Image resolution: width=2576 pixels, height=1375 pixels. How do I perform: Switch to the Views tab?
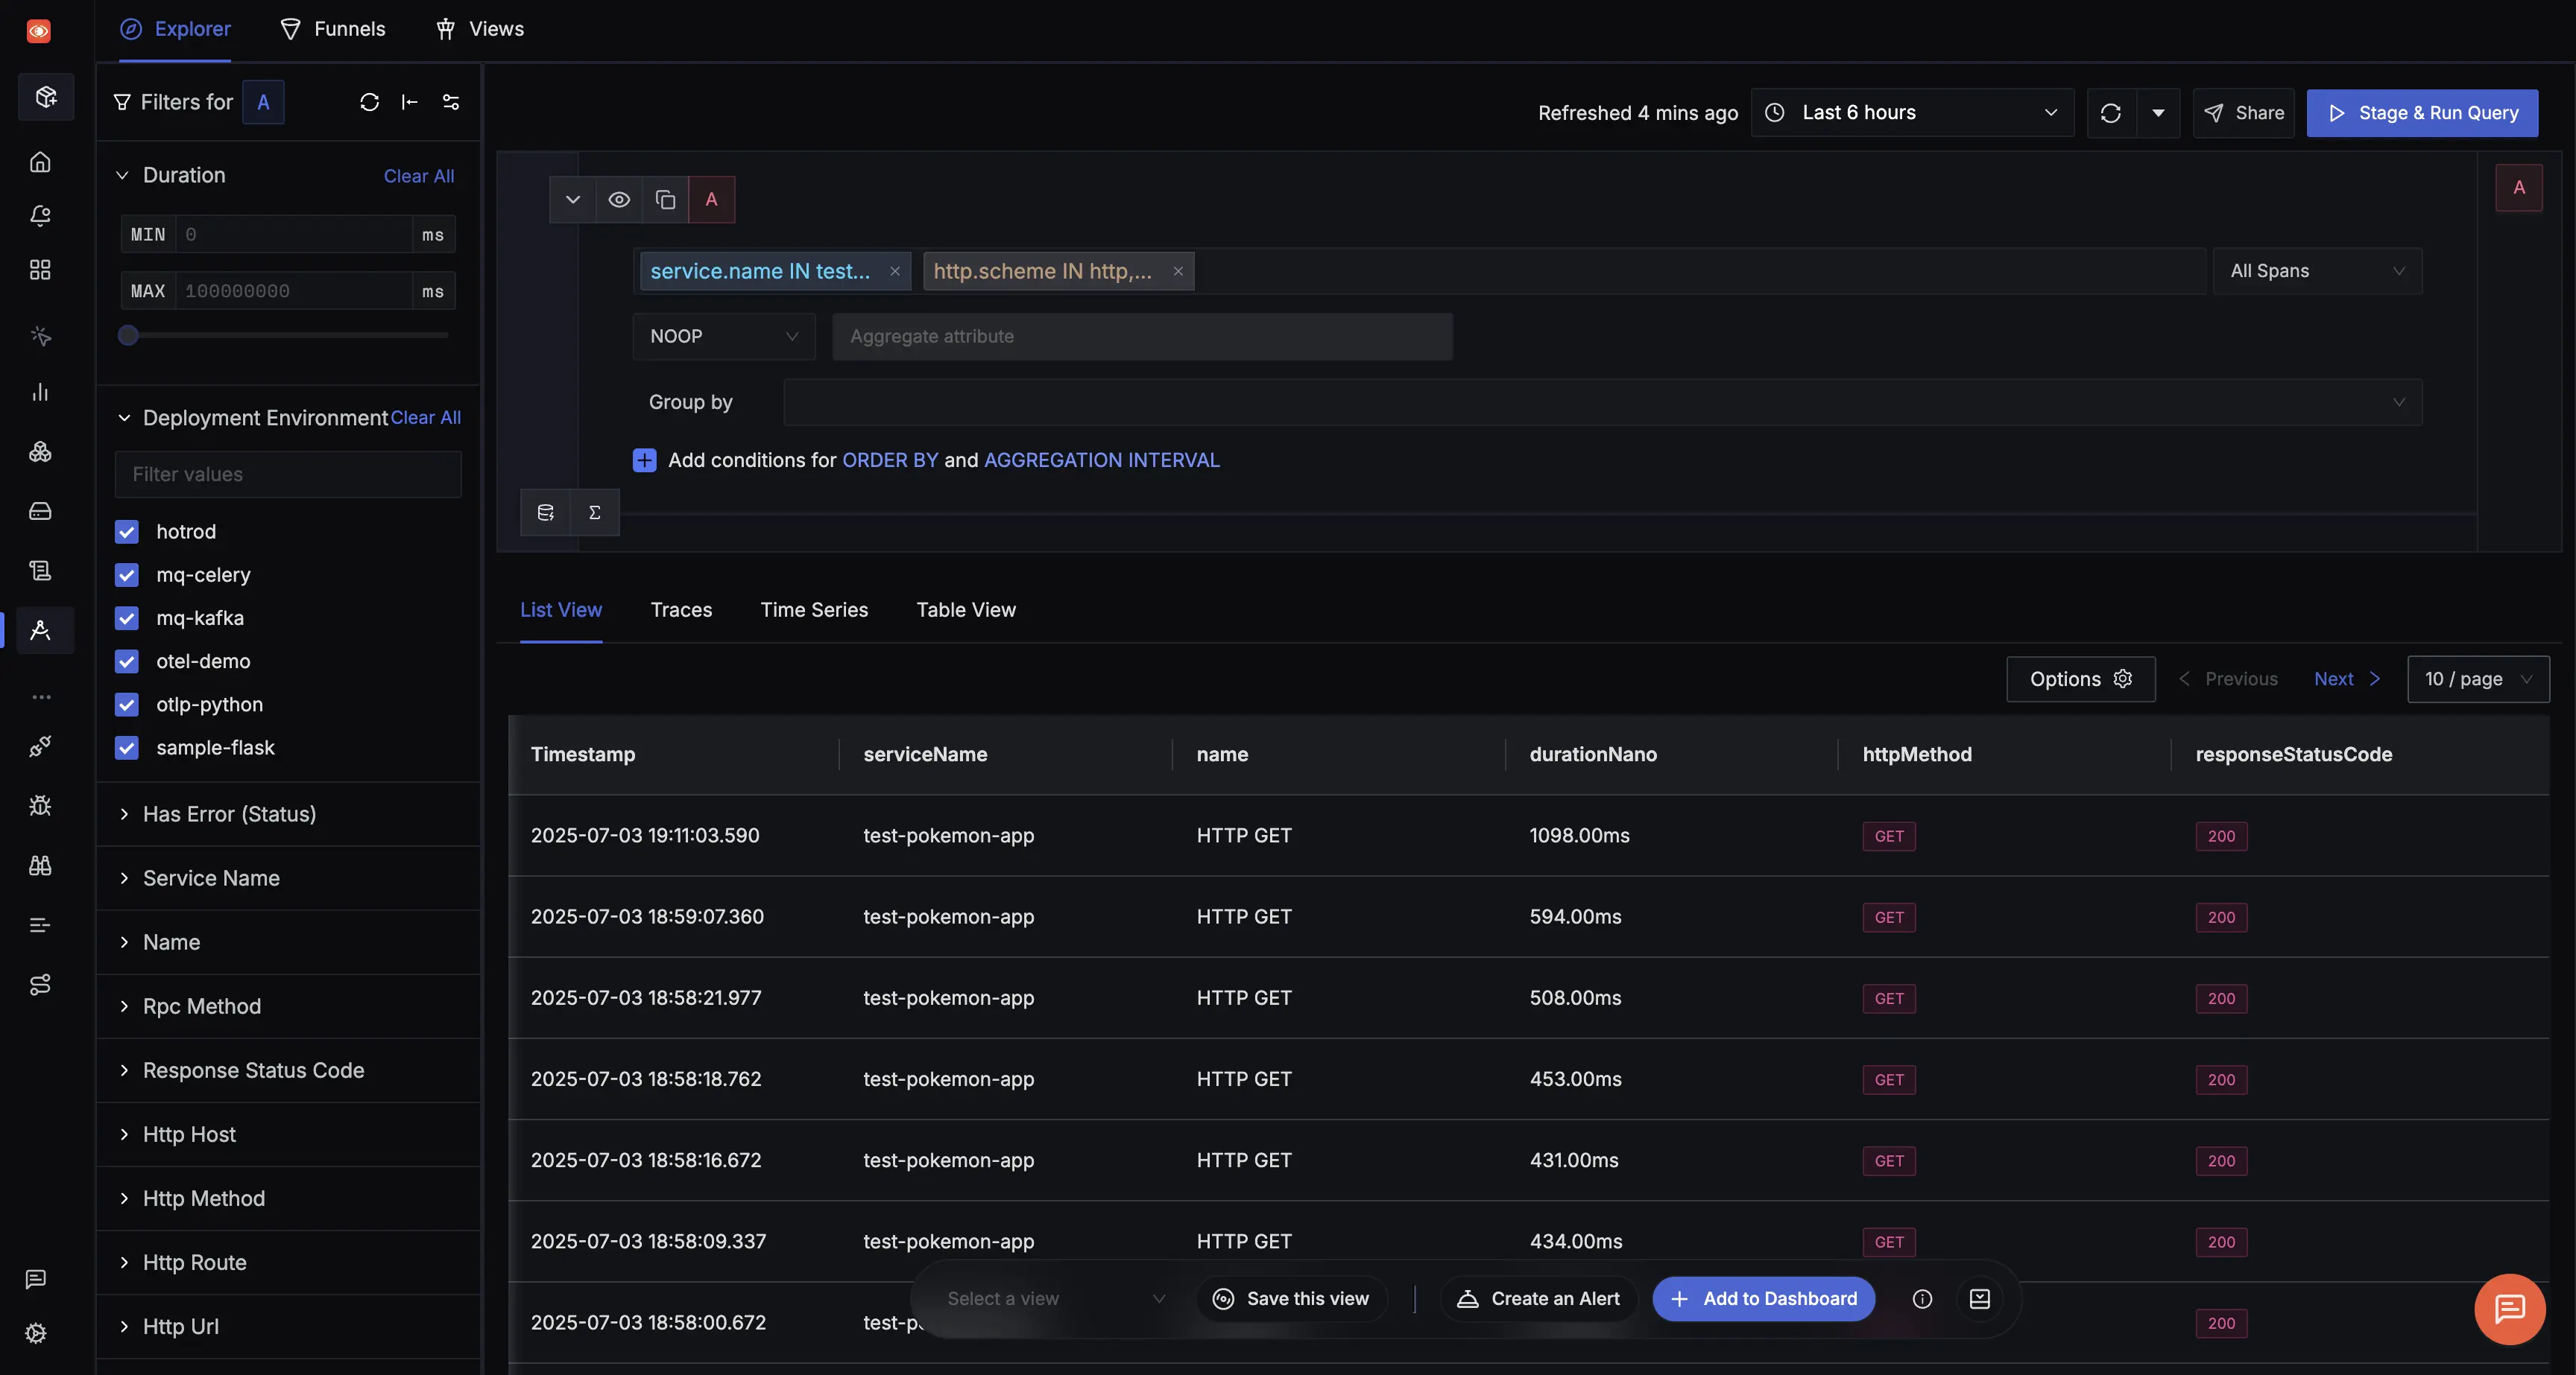pos(479,29)
